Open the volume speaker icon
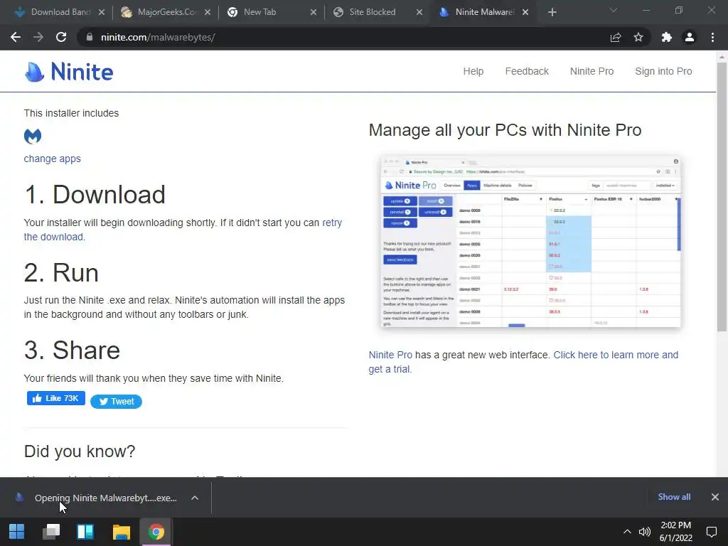The image size is (728, 546). (x=644, y=532)
